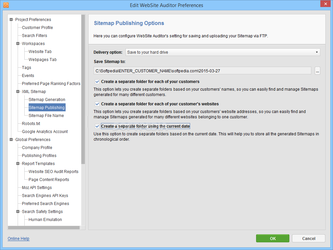
Task: Open the Delivery option dropdown
Action: click(x=223, y=52)
